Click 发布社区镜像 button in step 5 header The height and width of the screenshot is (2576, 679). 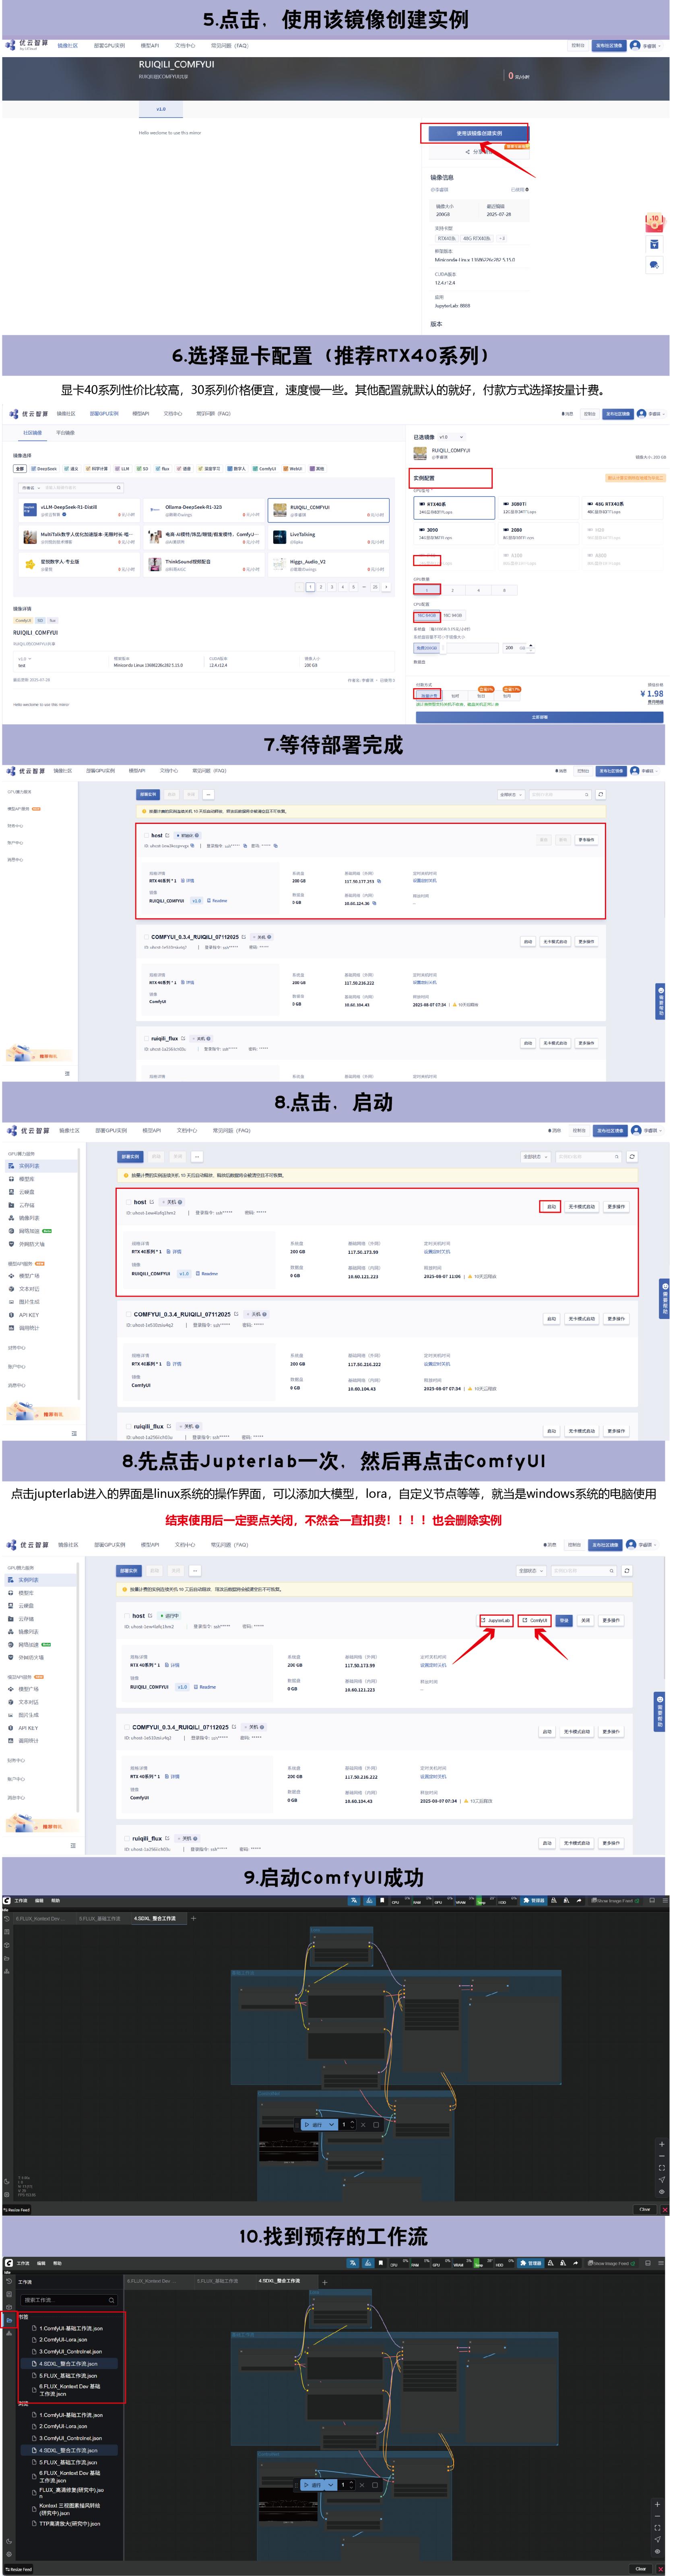point(608,45)
